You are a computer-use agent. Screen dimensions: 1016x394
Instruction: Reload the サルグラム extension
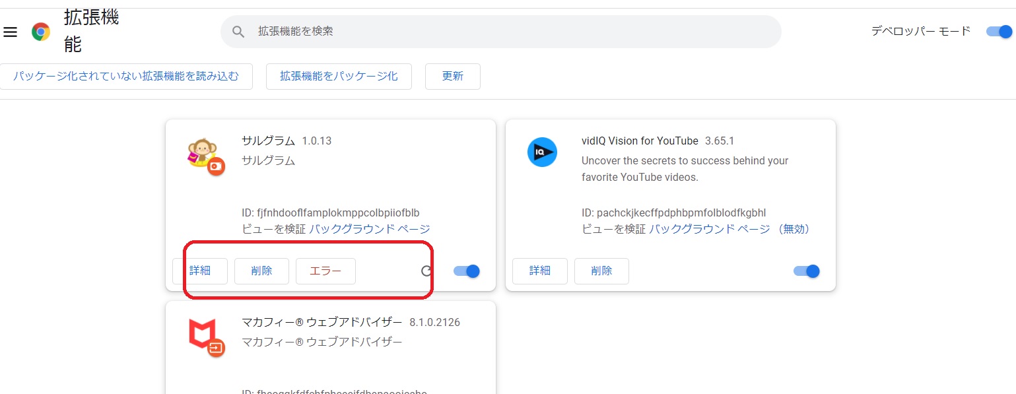tap(426, 271)
